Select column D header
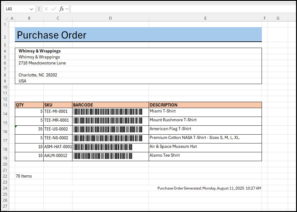Screen dimensions: 297x212 click(110, 18)
